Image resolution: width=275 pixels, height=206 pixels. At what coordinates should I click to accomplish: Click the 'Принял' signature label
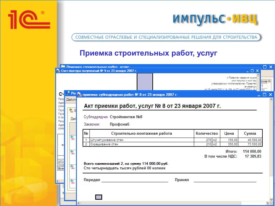182,180
